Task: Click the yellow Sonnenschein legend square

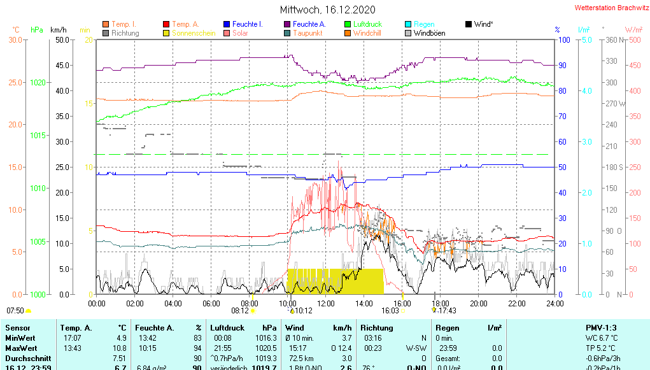Action: (167, 33)
